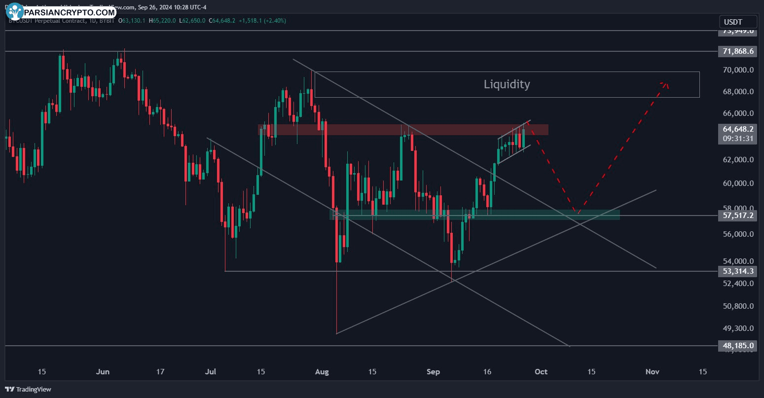Select the Liquidity zone label

pos(507,84)
